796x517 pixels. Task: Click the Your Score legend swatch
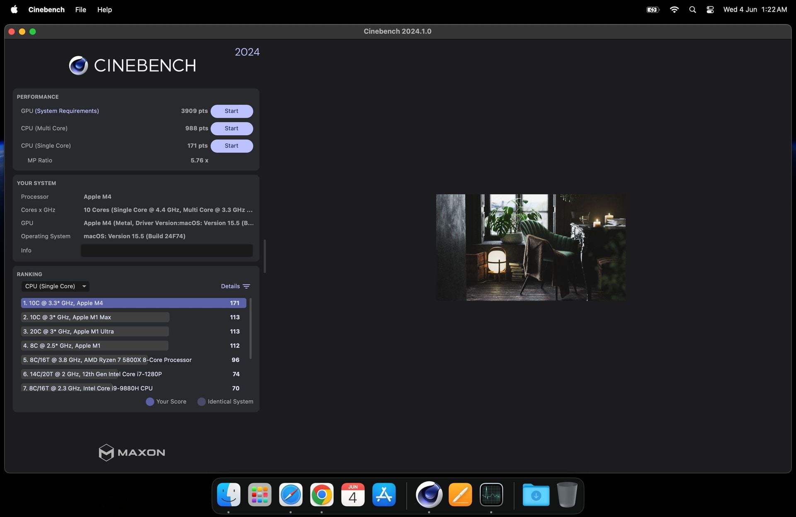[x=150, y=402]
